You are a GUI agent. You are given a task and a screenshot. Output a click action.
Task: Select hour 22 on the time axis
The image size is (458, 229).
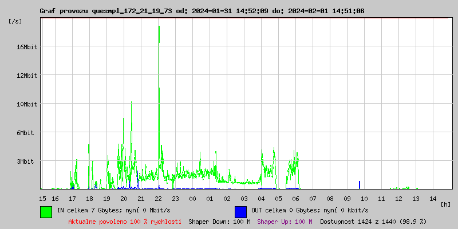[158, 199]
